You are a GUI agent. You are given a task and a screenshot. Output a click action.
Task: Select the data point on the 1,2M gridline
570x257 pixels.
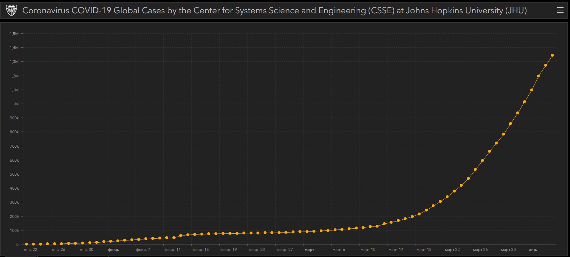tap(538, 76)
